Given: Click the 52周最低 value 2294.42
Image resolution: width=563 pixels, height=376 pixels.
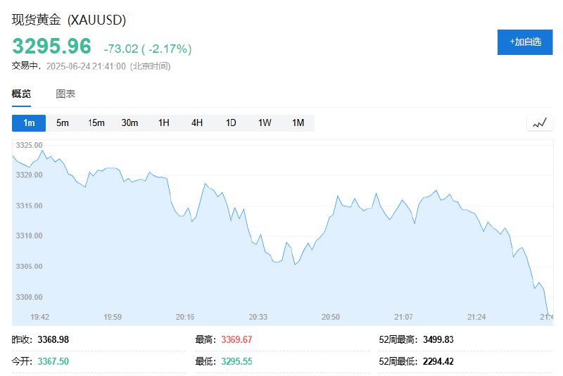Looking at the screenshot, I should click(438, 361).
